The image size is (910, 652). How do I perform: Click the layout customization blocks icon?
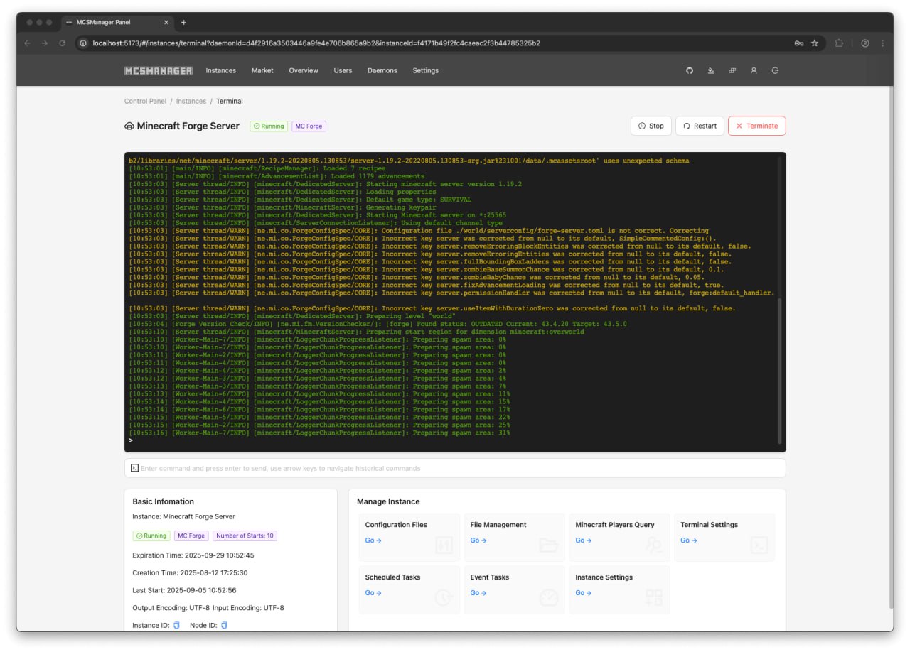[x=732, y=71]
